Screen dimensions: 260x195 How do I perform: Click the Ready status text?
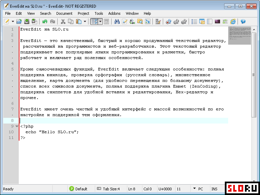pos(8,189)
